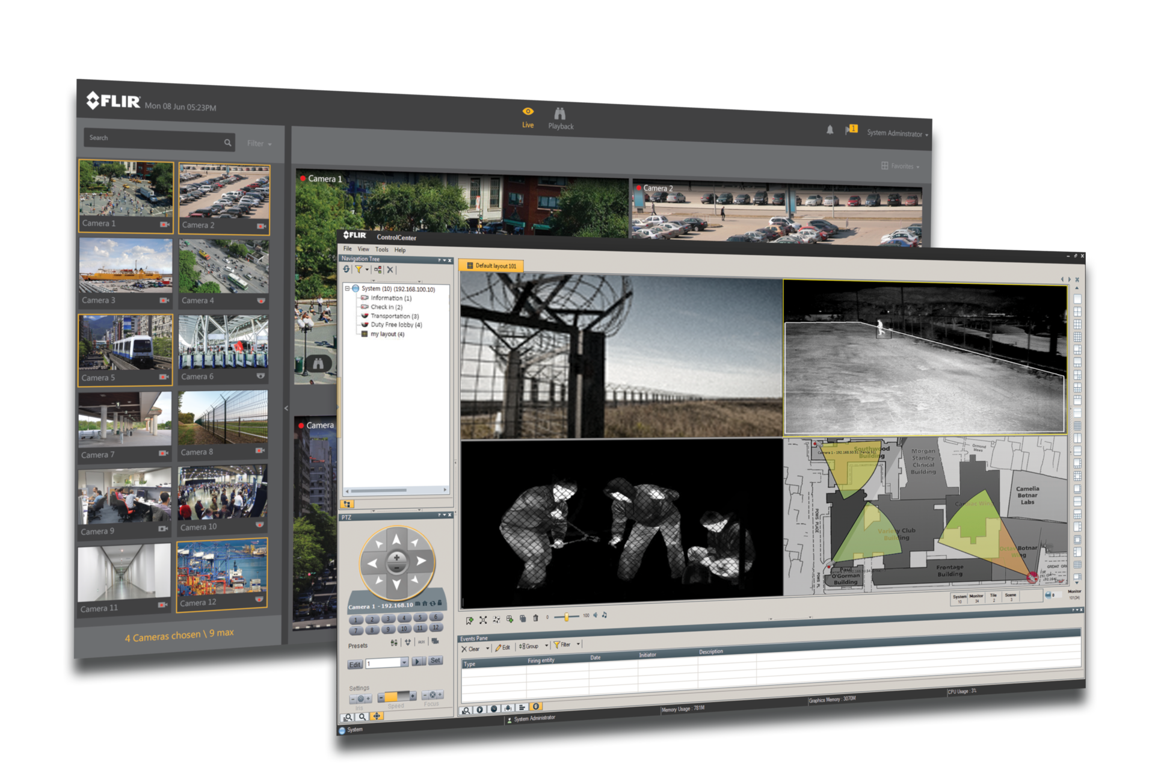Open the Tools menu in ControlCenter
Screen dimensions: 1155x770
pos(381,249)
